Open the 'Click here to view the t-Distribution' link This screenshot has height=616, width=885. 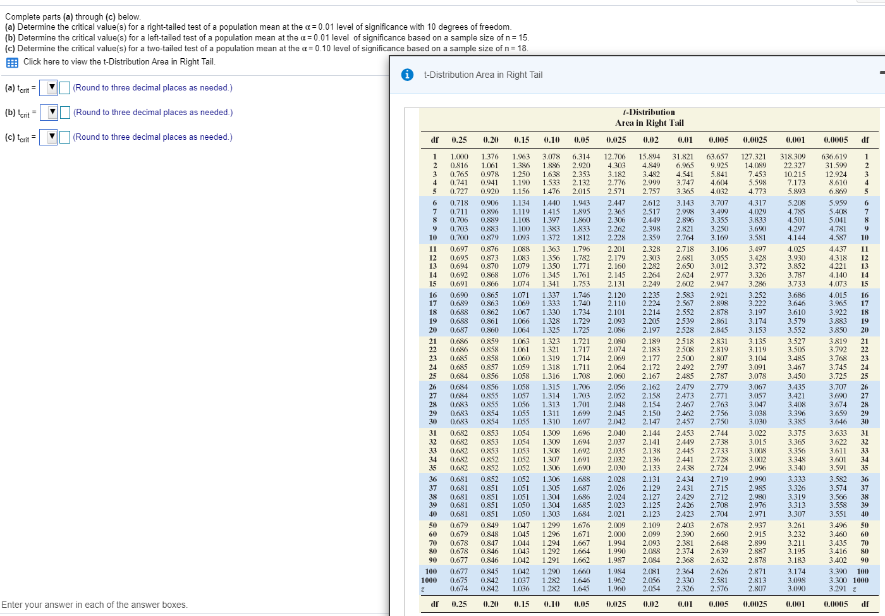119,62
